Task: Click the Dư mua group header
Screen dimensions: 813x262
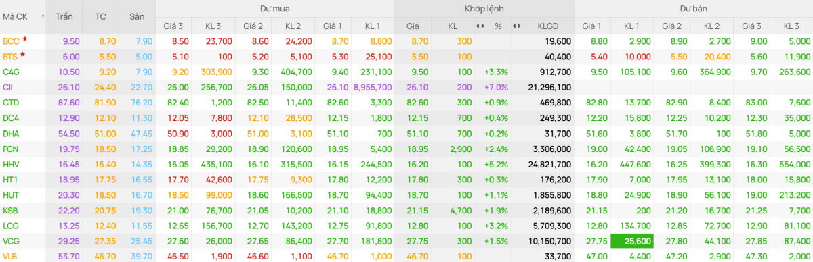Action: click(274, 9)
